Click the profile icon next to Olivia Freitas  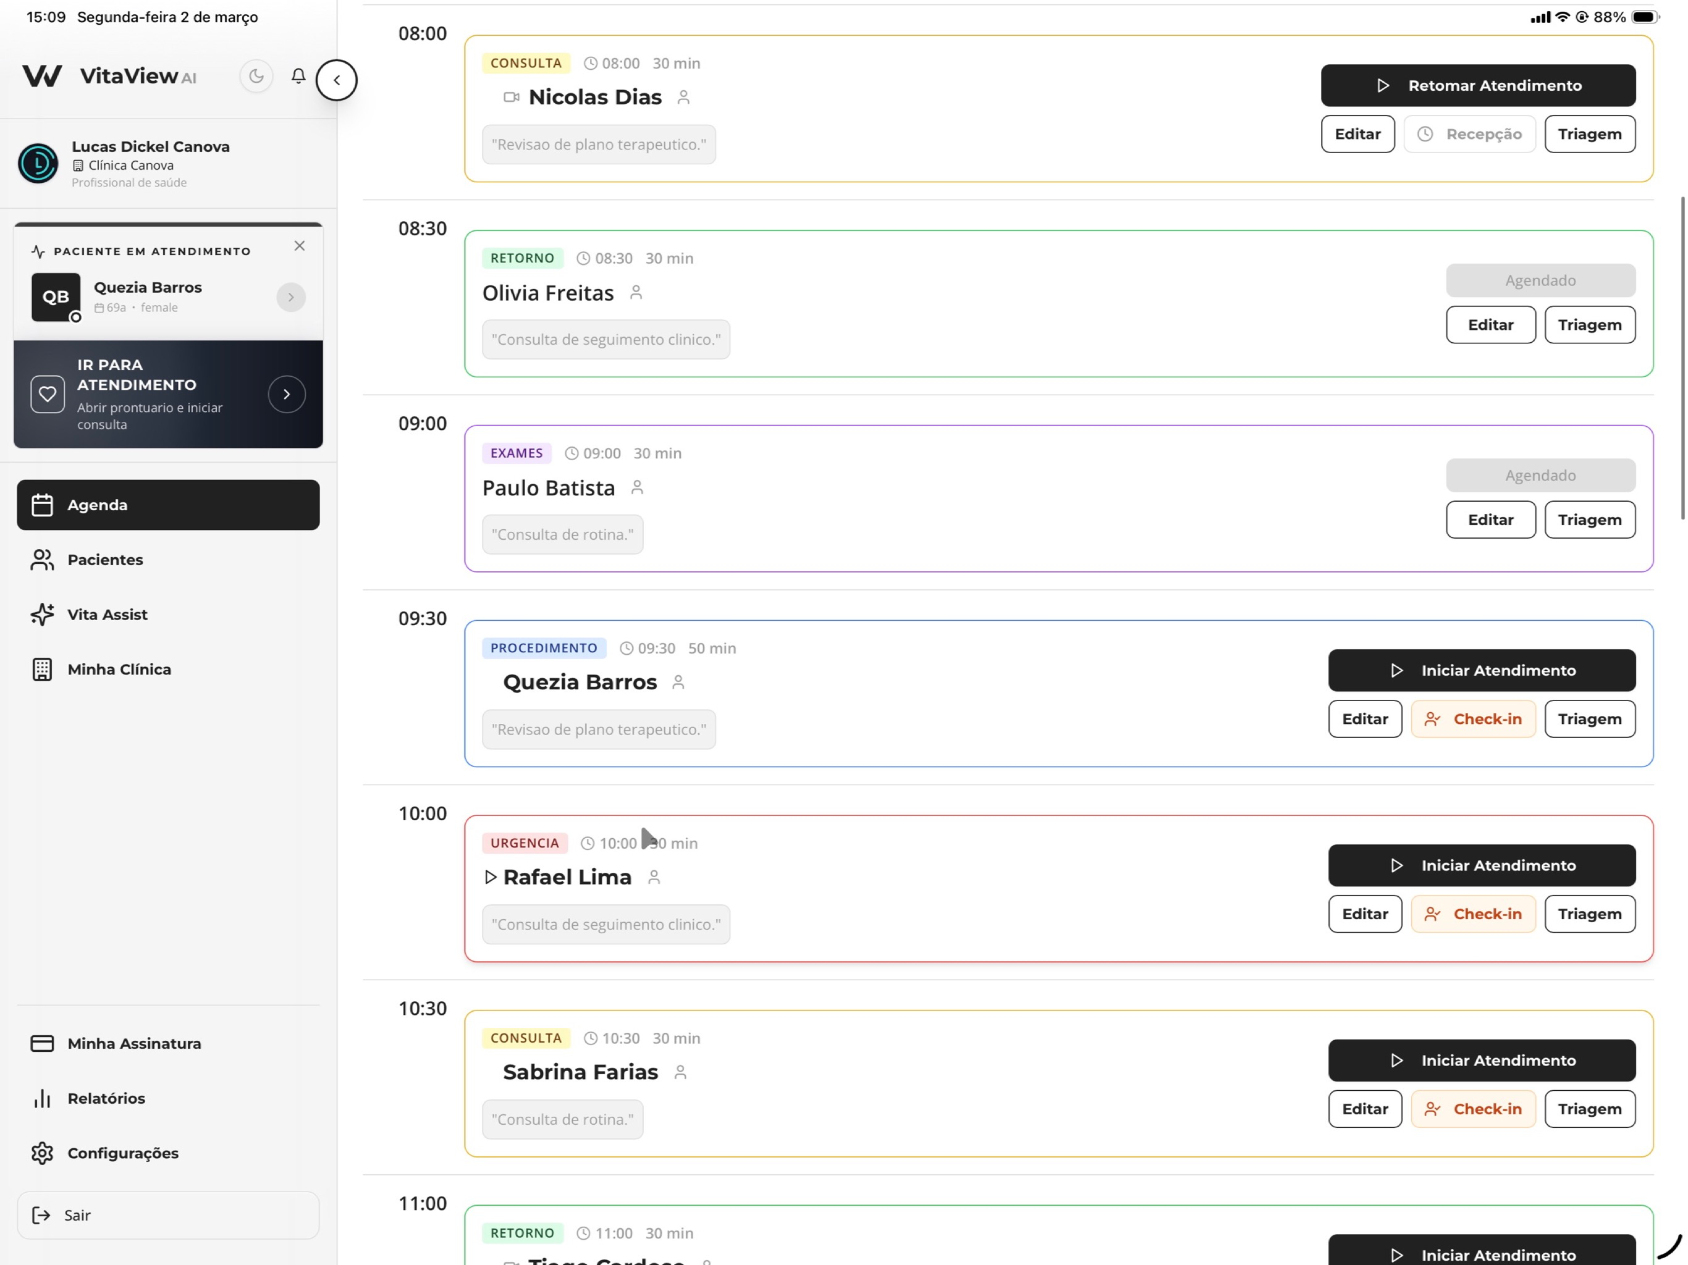point(636,293)
